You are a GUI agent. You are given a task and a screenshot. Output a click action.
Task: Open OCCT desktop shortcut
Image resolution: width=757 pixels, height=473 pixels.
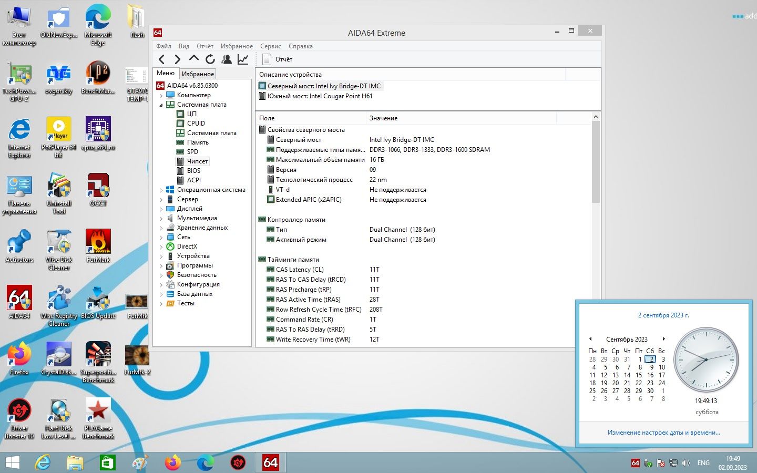coord(98,190)
